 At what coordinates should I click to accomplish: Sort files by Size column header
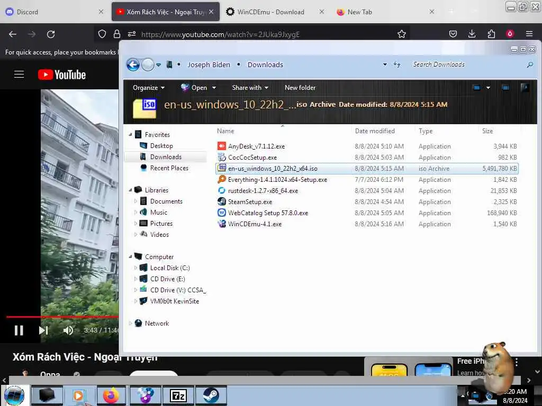[487, 131]
